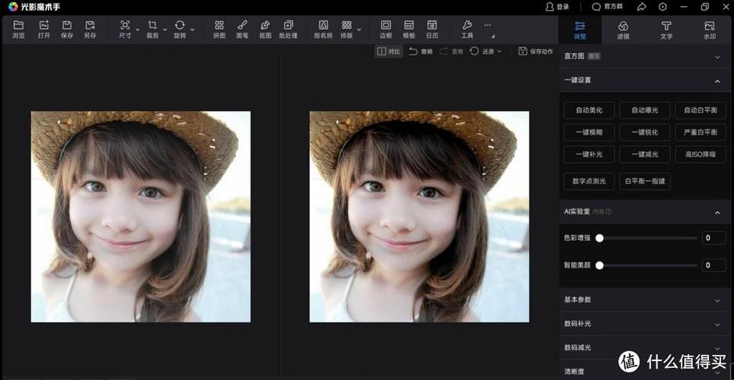Open the 日历 calendar tool

[432, 30]
